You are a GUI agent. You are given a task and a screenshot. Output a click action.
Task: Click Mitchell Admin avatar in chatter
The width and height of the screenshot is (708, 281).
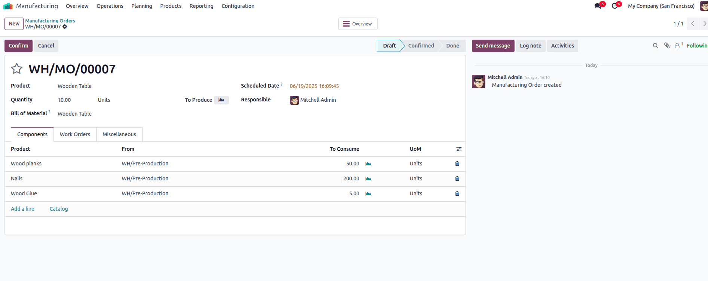point(479,82)
